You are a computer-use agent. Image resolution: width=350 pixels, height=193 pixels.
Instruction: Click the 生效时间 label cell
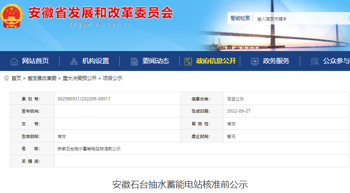[x=33, y=136]
